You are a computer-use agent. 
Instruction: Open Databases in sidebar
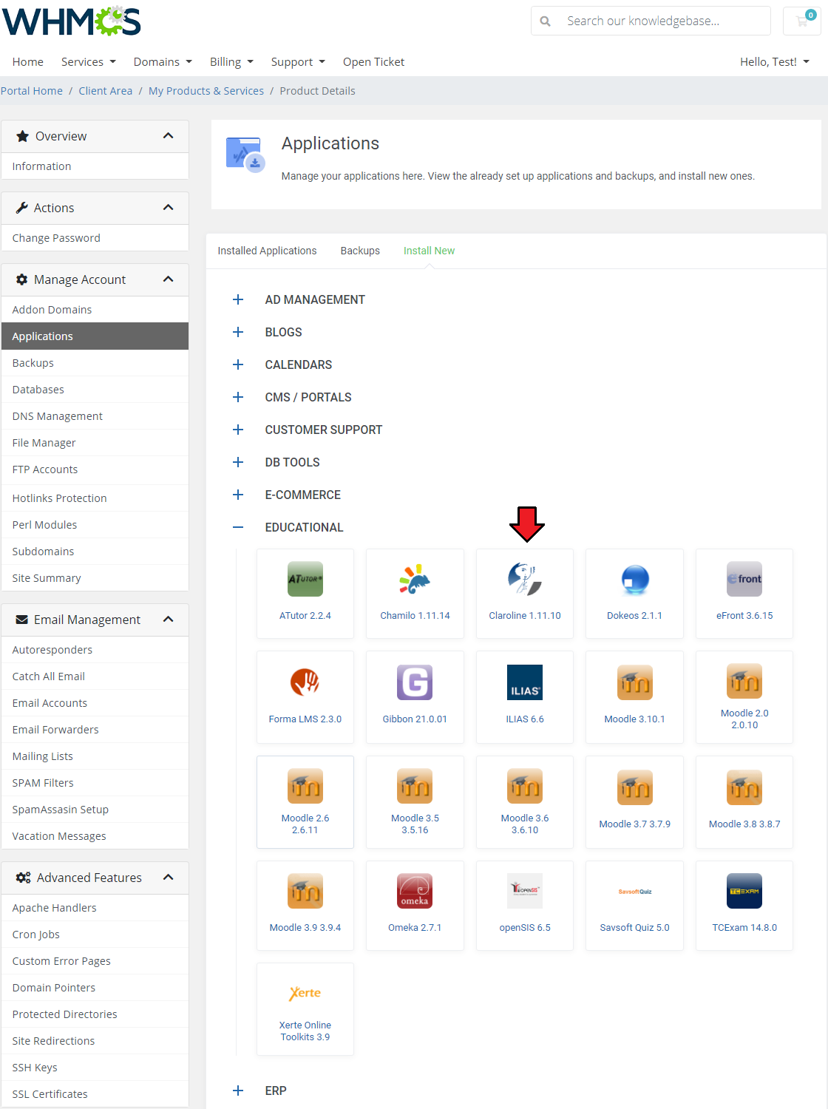pos(95,390)
